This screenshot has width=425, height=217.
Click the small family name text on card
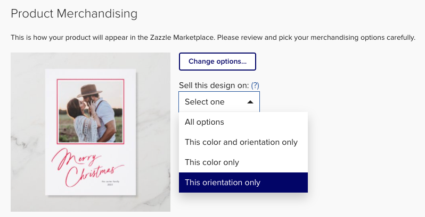coord(103,182)
